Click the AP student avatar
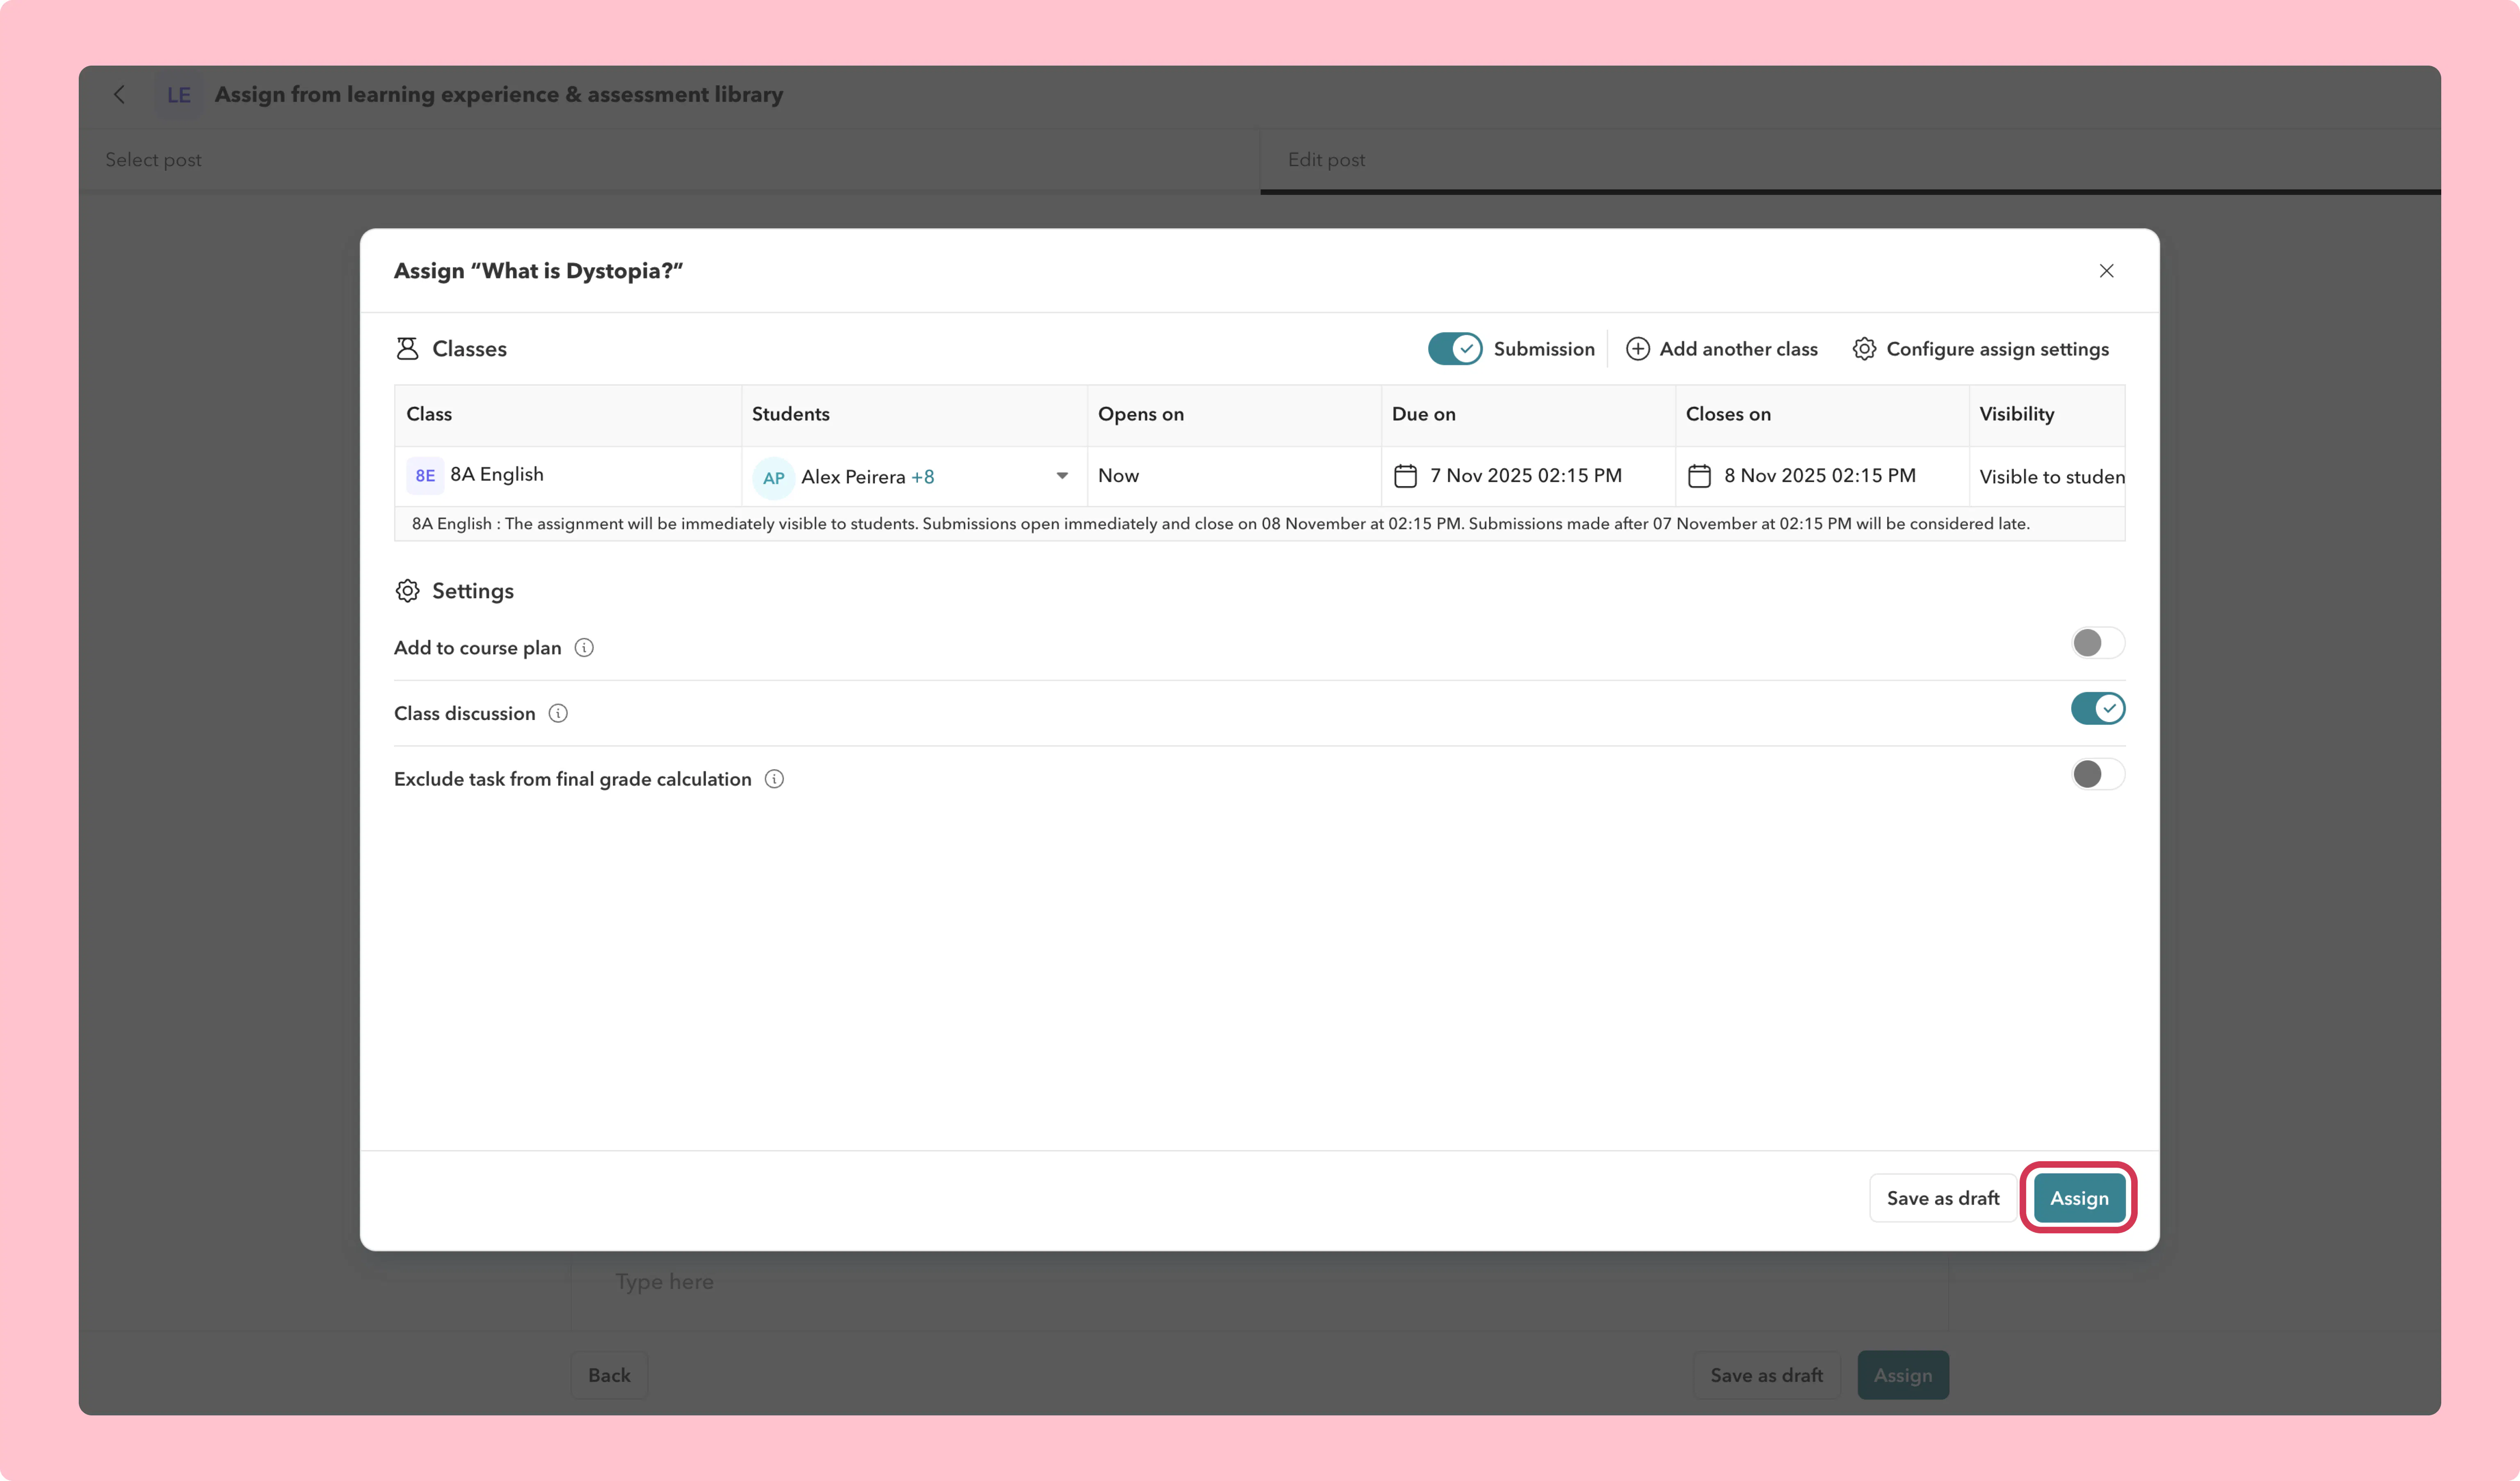The width and height of the screenshot is (2520, 1481). click(x=774, y=478)
